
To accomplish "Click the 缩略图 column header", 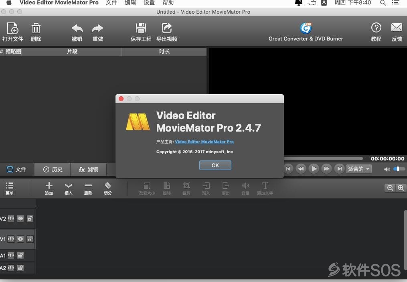I will click(13, 51).
